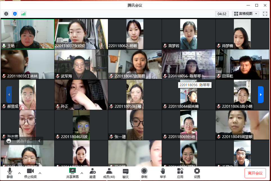This screenshot has width=271, height=181.
Task: Click the meeting info icon
Action: (x=6, y=14)
